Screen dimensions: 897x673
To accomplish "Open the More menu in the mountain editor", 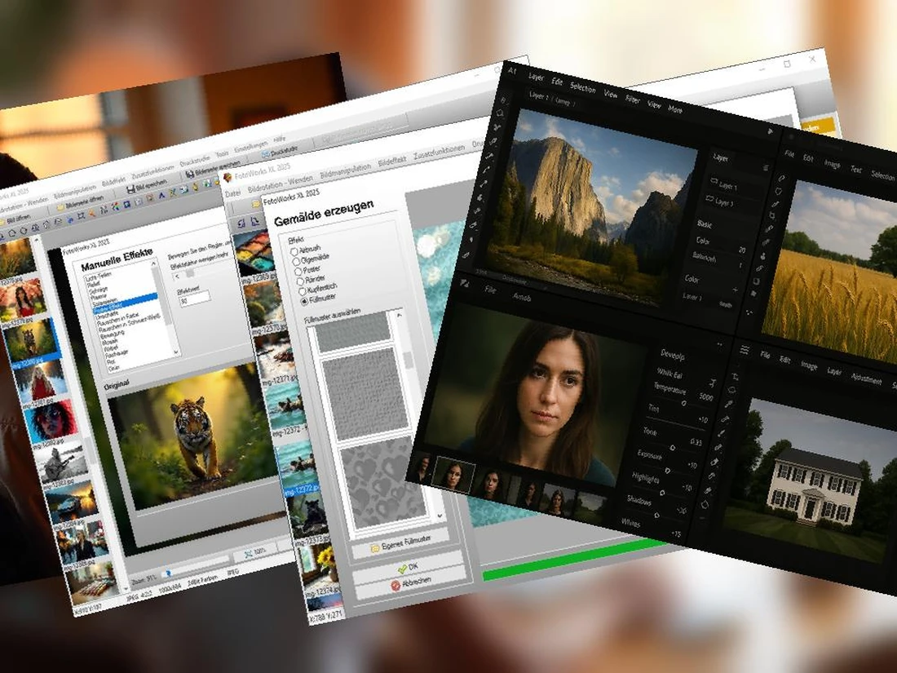I will pyautogui.click(x=676, y=108).
